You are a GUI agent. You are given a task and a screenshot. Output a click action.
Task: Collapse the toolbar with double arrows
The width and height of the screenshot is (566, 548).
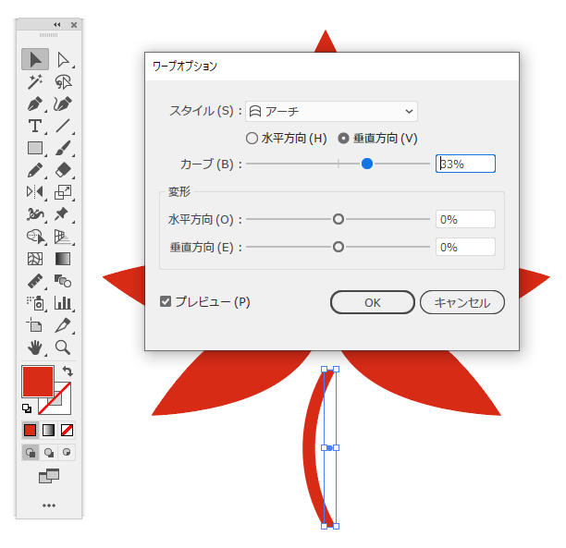(57, 25)
